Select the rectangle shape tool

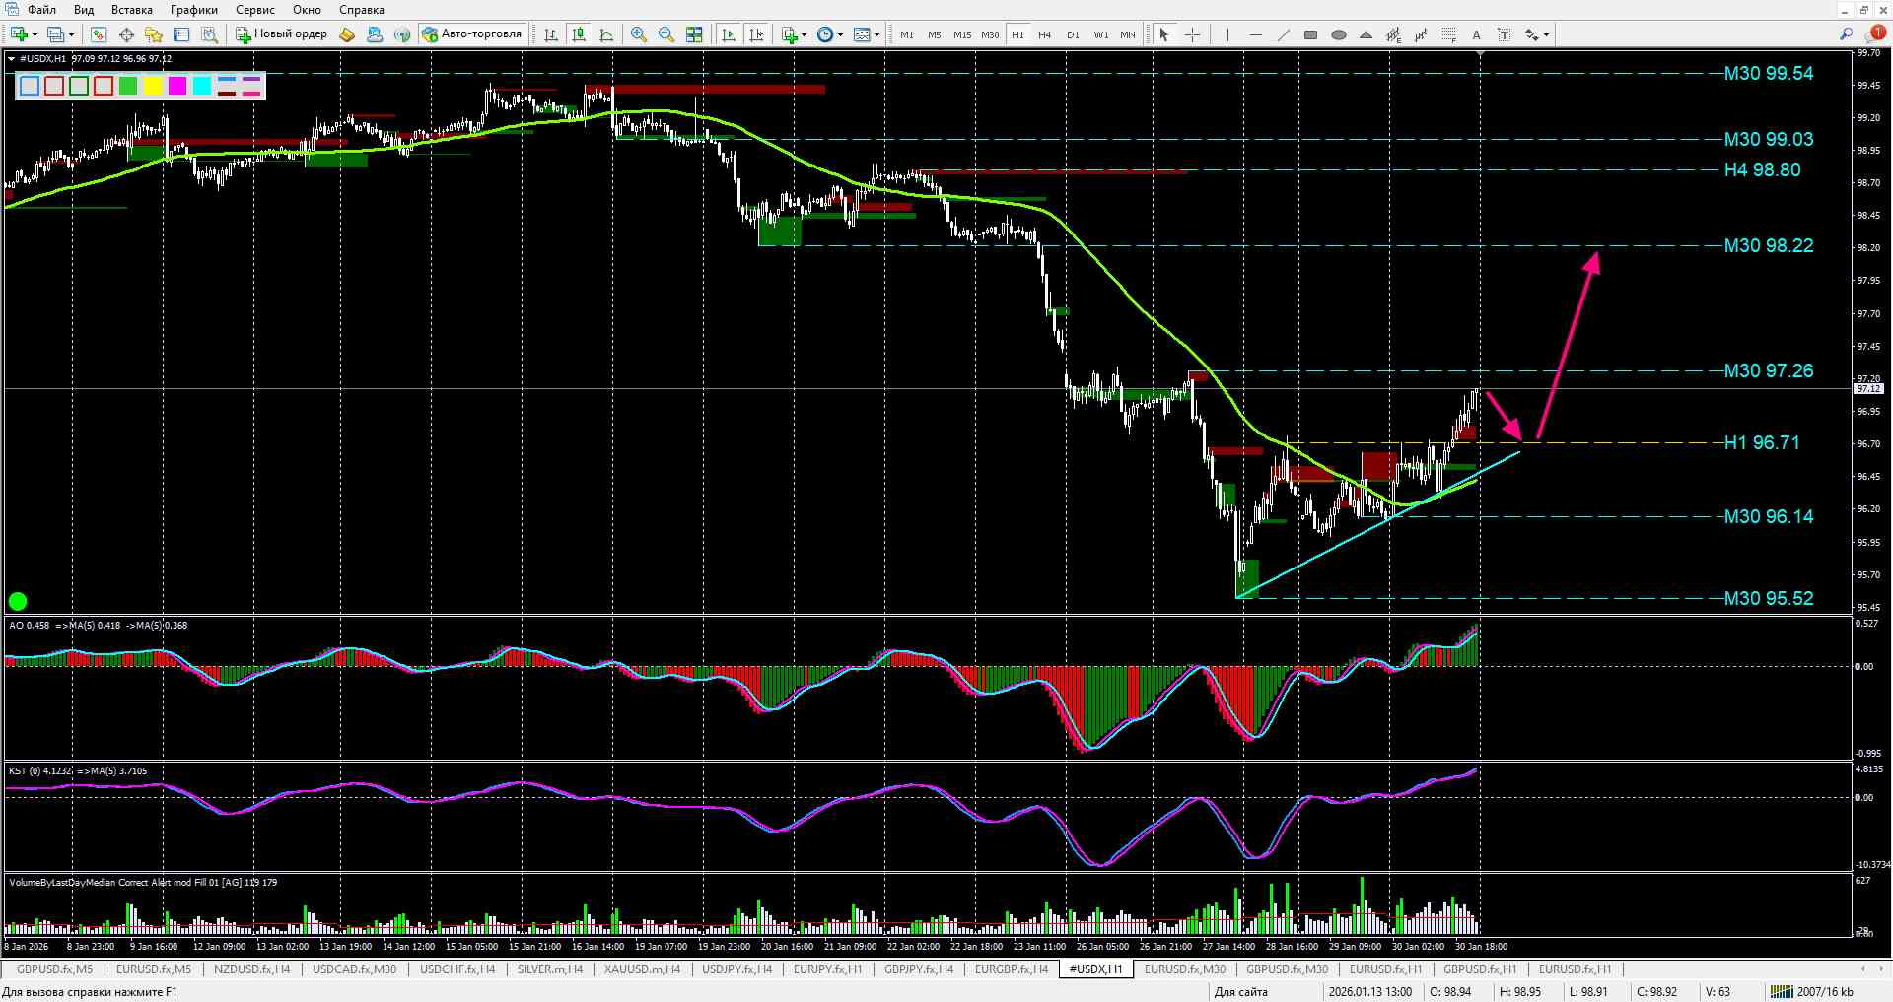tap(1310, 34)
